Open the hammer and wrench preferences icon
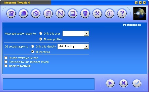The width and height of the screenshot is (149, 92). pyautogui.click(x=97, y=13)
